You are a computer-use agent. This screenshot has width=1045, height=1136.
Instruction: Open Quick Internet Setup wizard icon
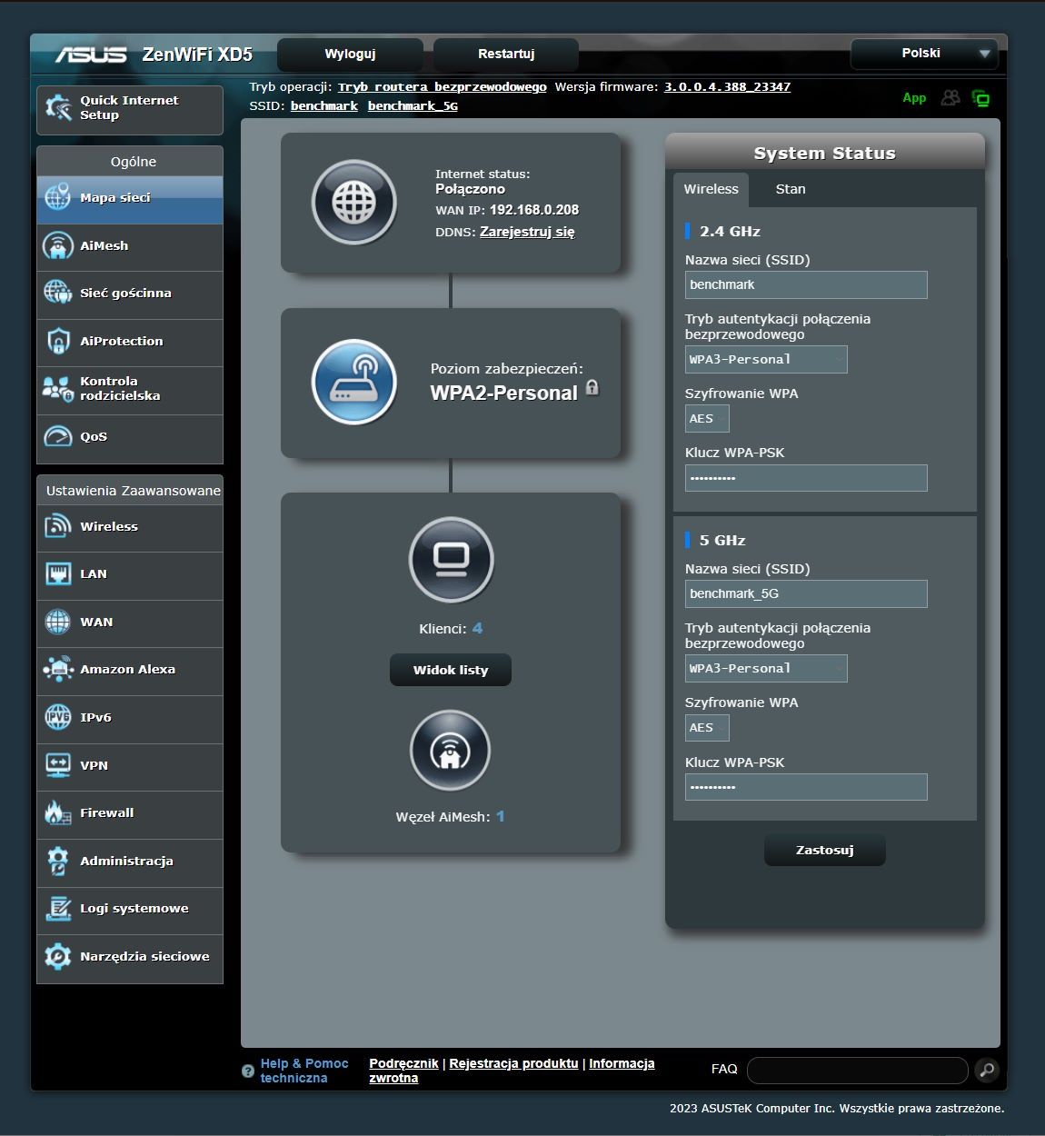(58, 108)
